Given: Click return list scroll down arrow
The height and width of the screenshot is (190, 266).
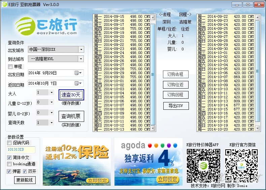Looking at the screenshot, I should pos(258,128).
